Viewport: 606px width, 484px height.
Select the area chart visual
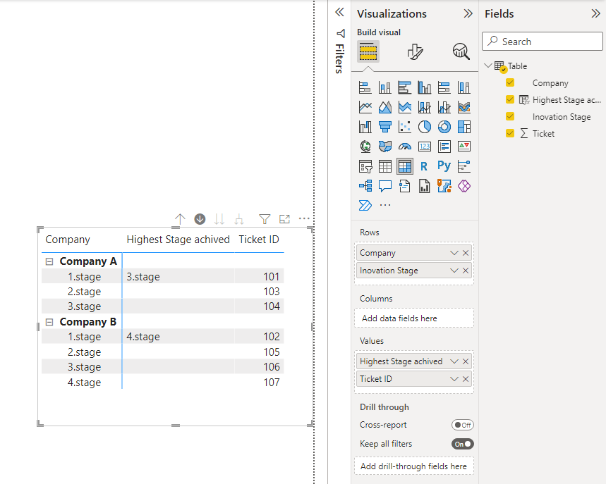[x=384, y=107]
